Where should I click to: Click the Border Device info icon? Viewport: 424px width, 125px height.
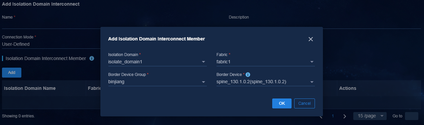coord(248,75)
